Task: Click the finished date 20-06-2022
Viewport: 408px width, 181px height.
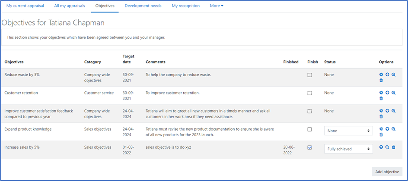Action: pos(289,150)
